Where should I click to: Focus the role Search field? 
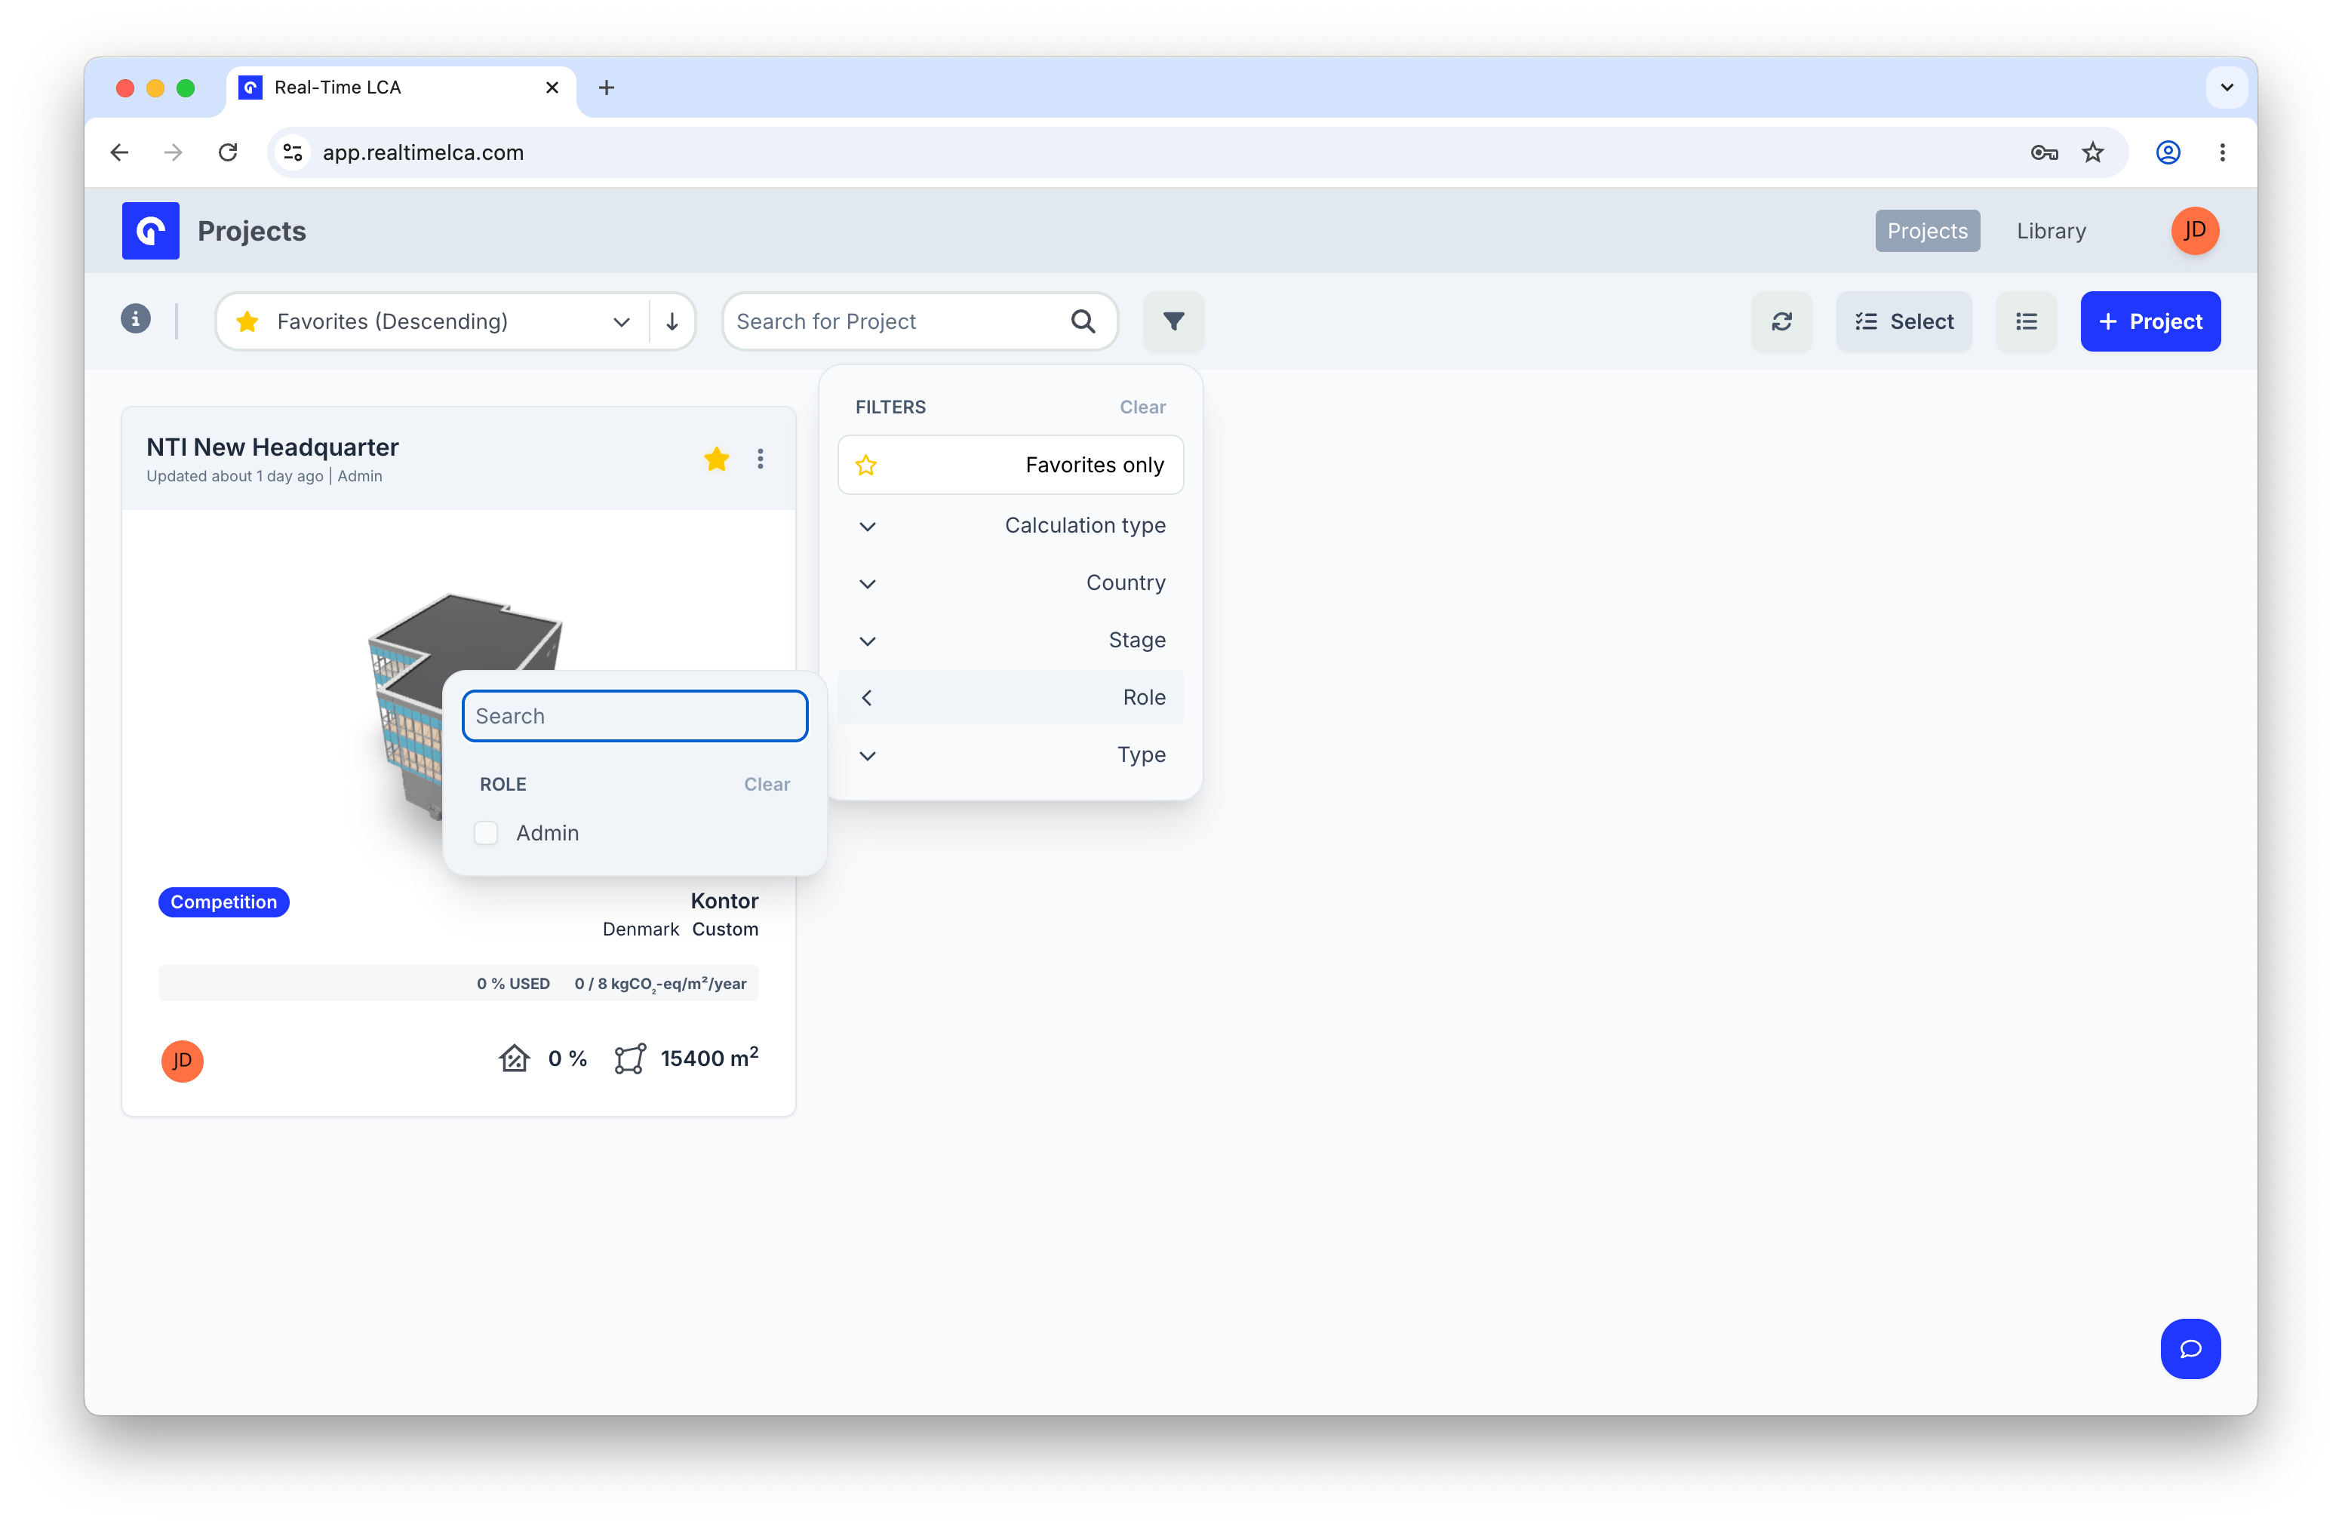click(x=635, y=715)
